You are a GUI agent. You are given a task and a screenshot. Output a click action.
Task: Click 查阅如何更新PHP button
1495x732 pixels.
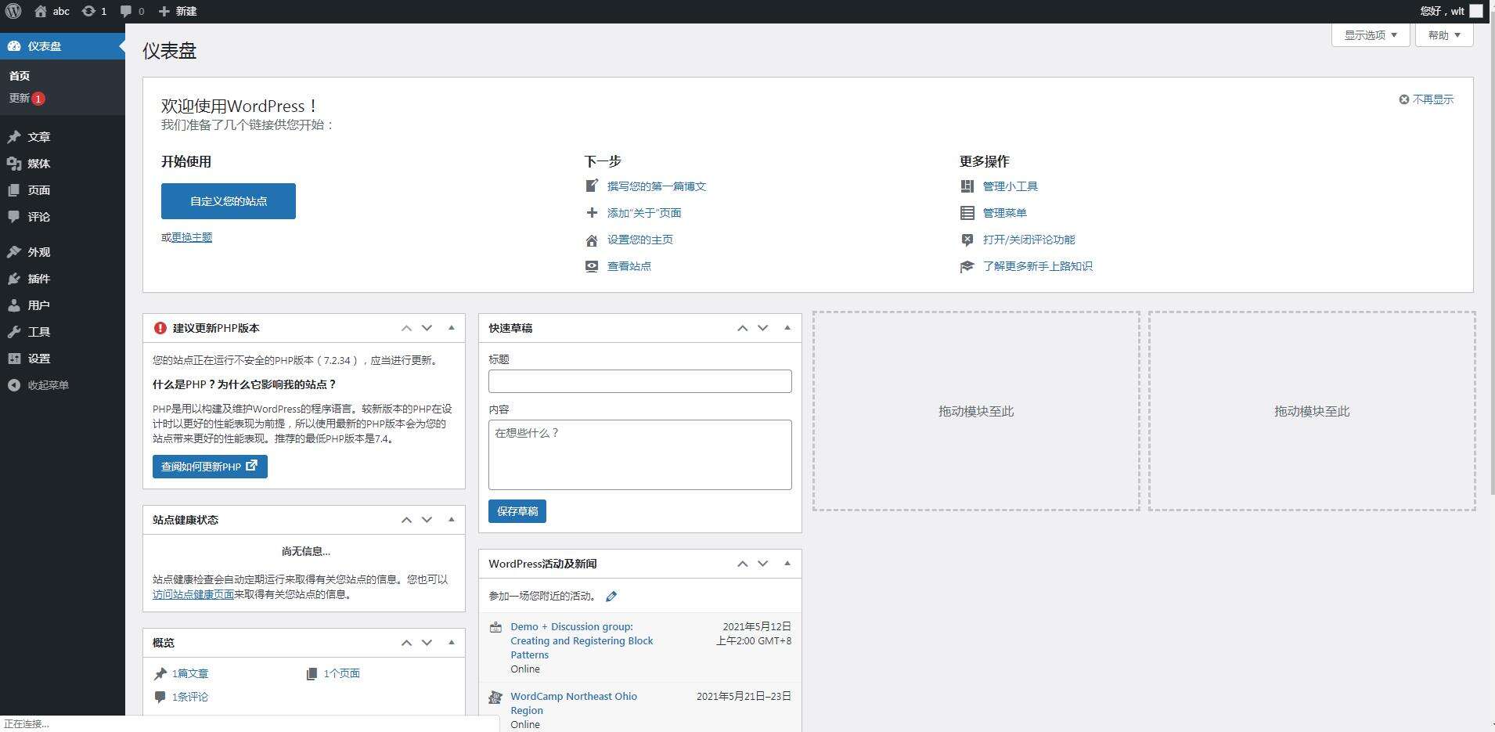click(x=210, y=467)
